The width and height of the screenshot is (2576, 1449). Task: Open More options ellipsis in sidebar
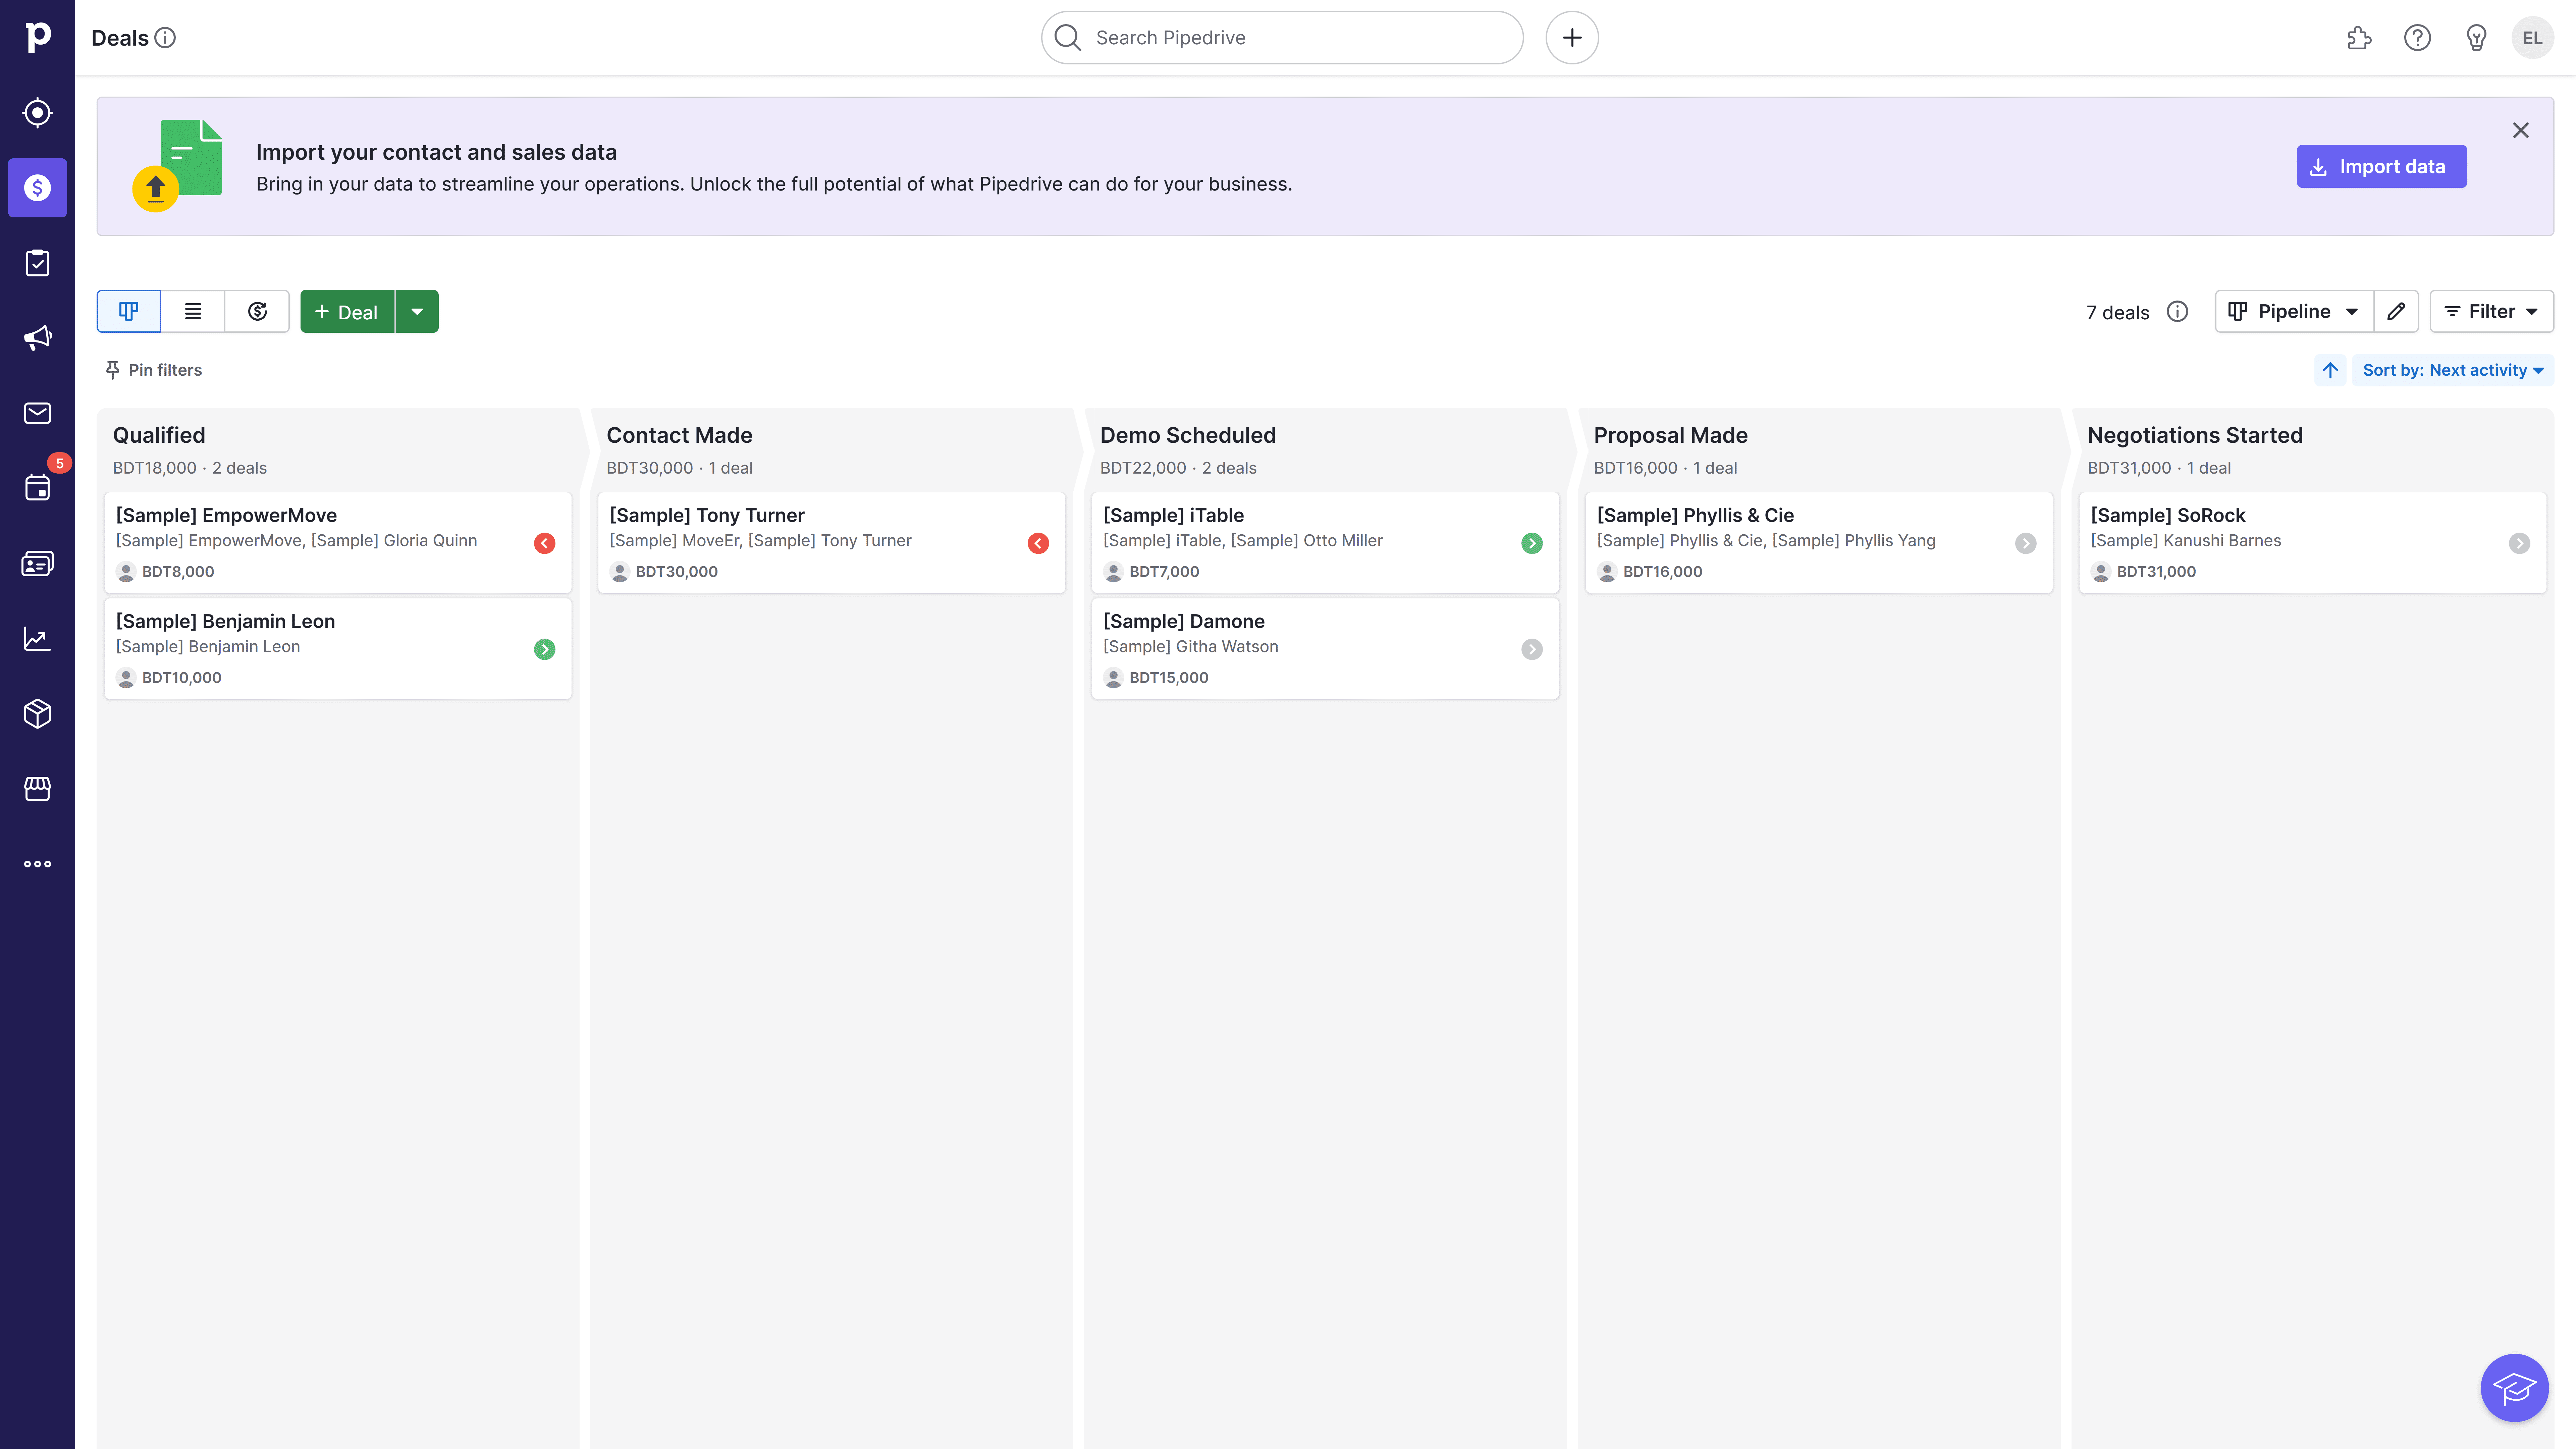click(x=37, y=864)
